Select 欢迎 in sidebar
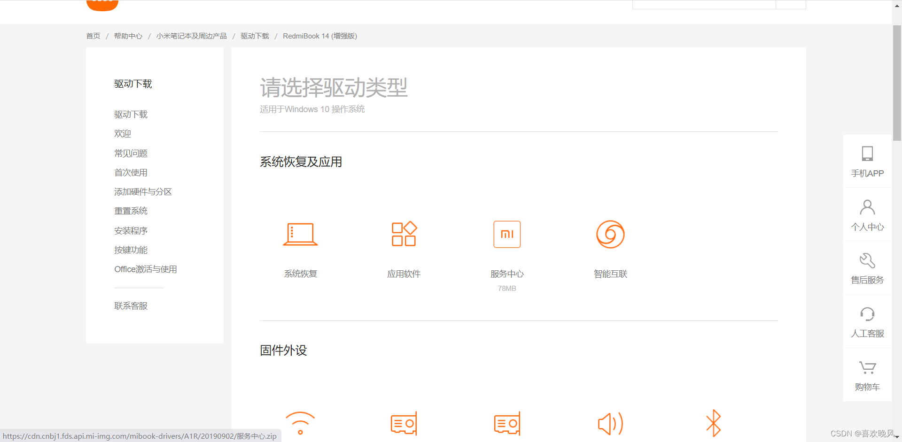The height and width of the screenshot is (442, 902). (123, 134)
